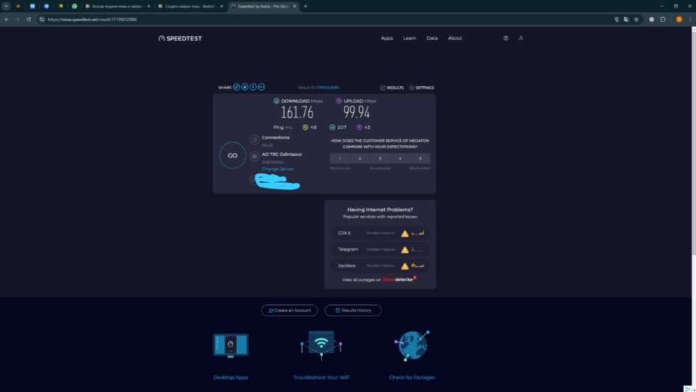Open browser three-dot menu
Image resolution: width=696 pixels, height=392 pixels.
690,19
